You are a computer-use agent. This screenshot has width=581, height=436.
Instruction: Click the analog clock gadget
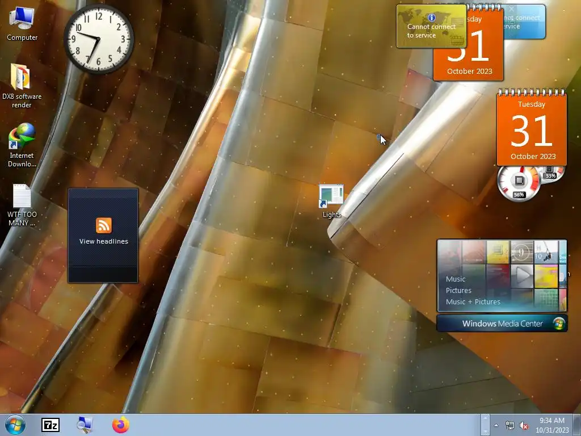point(99,39)
